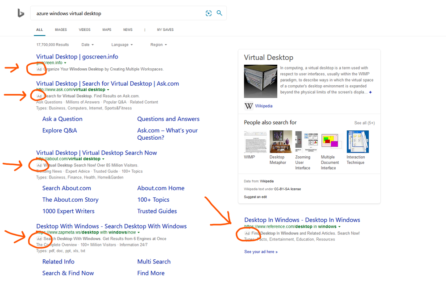The height and width of the screenshot is (283, 446).
Task: Open the MY SAVES tab
Action: [x=165, y=29]
